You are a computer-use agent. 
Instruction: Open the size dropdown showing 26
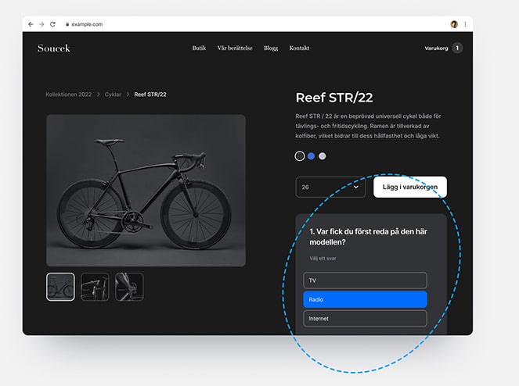pos(330,188)
